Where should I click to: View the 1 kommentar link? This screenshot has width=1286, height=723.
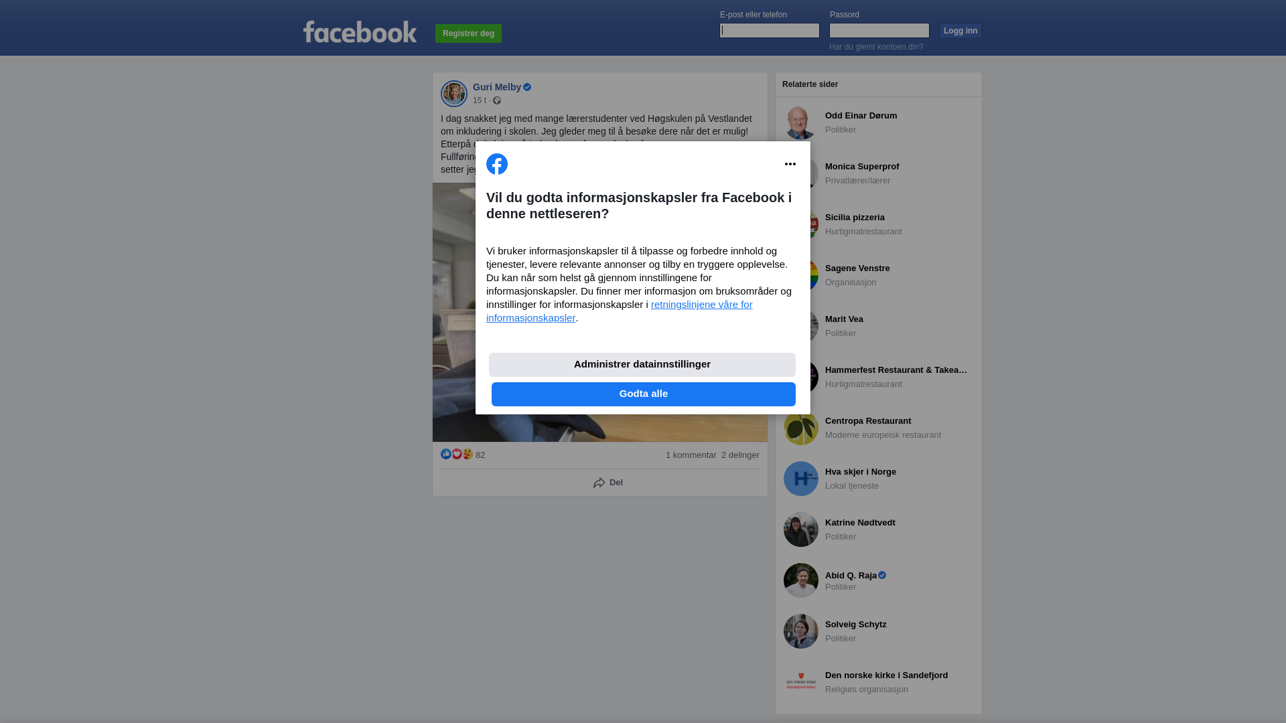(691, 455)
